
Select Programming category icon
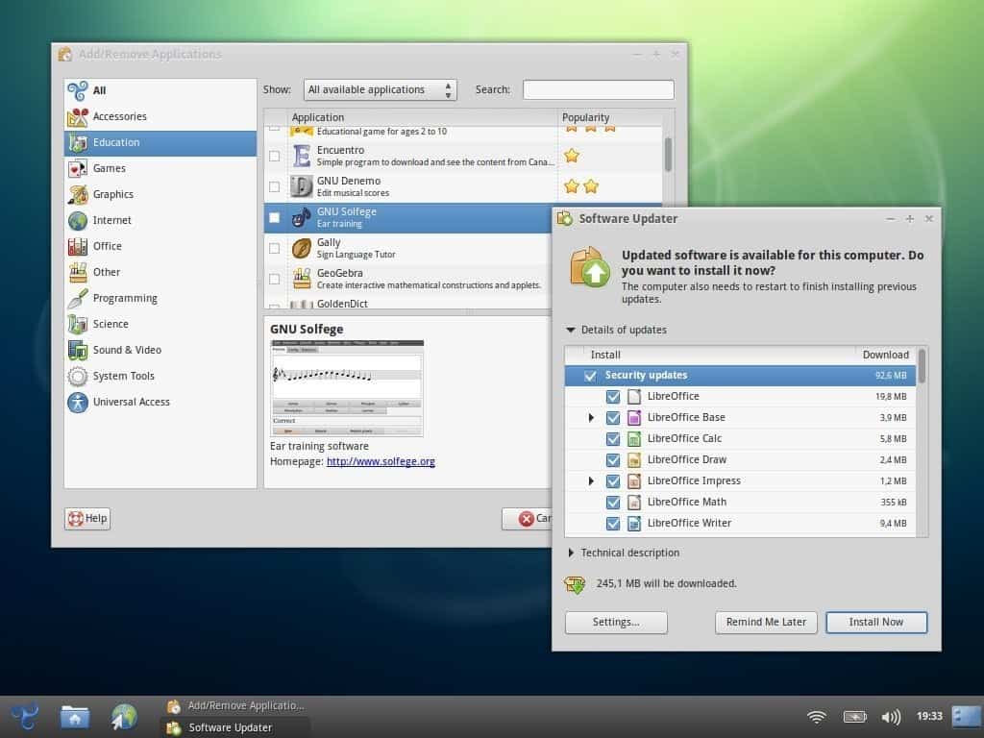[78, 298]
